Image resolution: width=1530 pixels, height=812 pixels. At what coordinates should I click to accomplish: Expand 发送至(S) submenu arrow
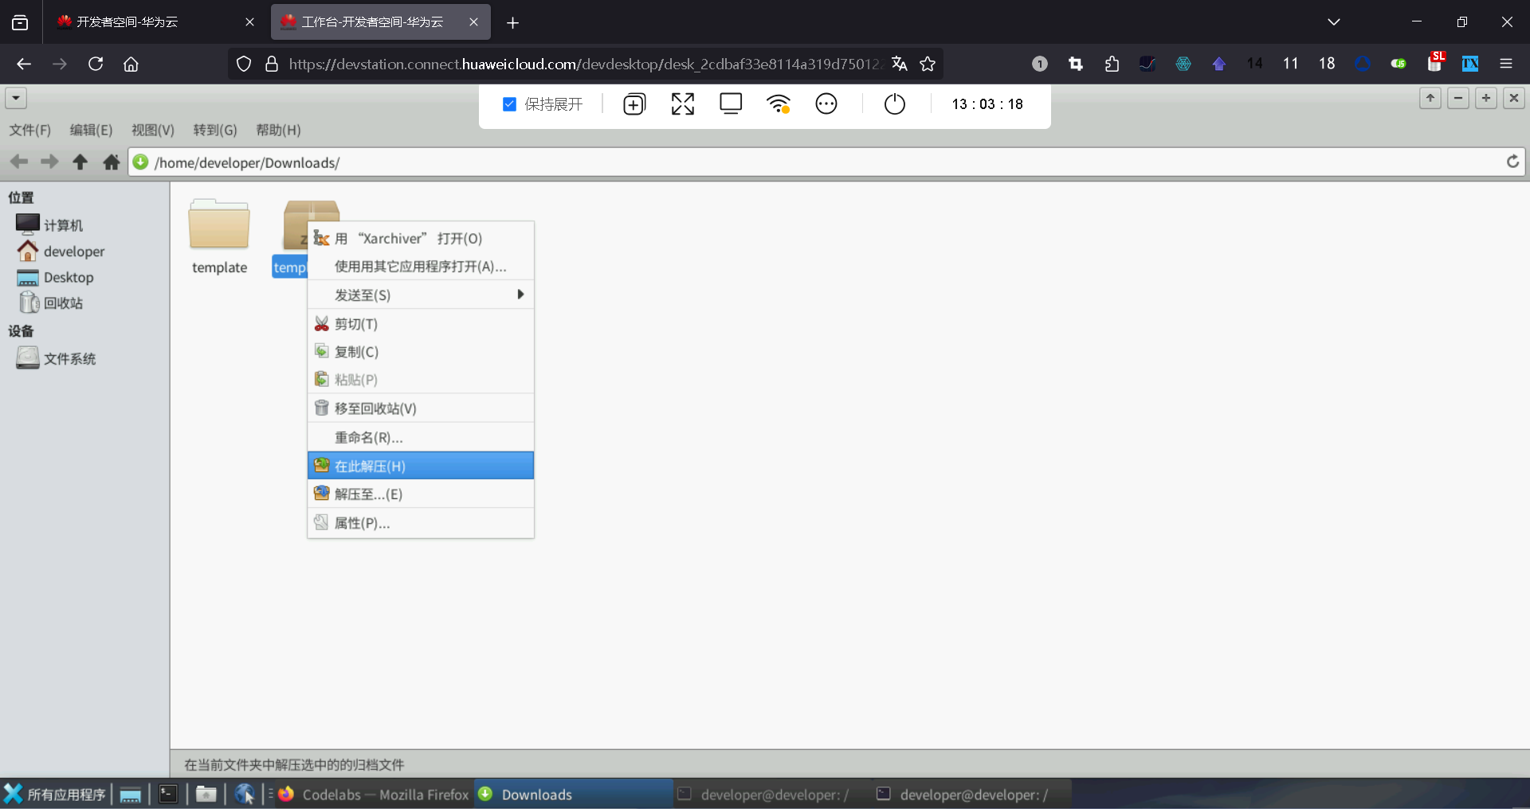pos(520,295)
